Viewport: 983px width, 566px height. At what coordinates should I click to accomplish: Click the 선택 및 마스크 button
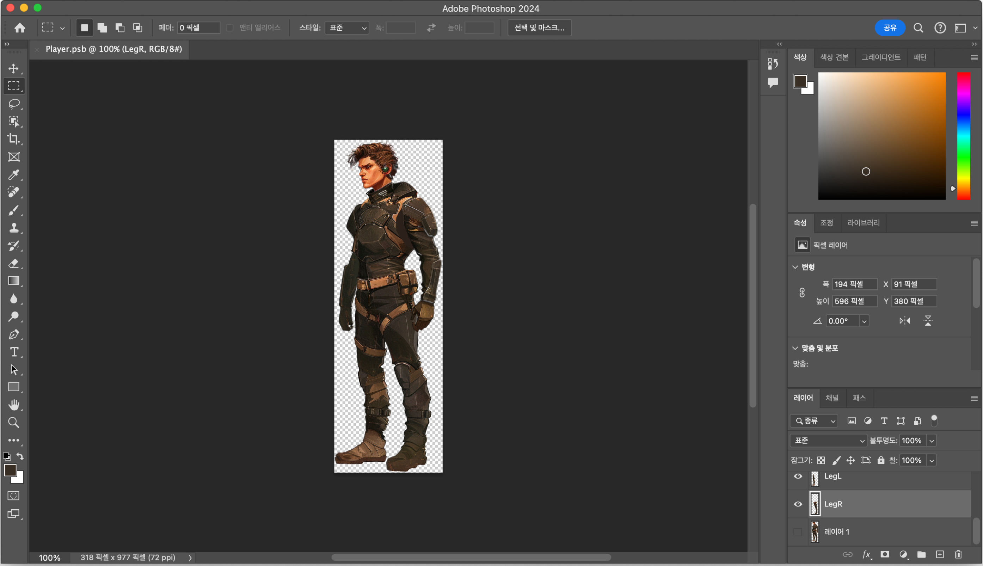coord(539,27)
